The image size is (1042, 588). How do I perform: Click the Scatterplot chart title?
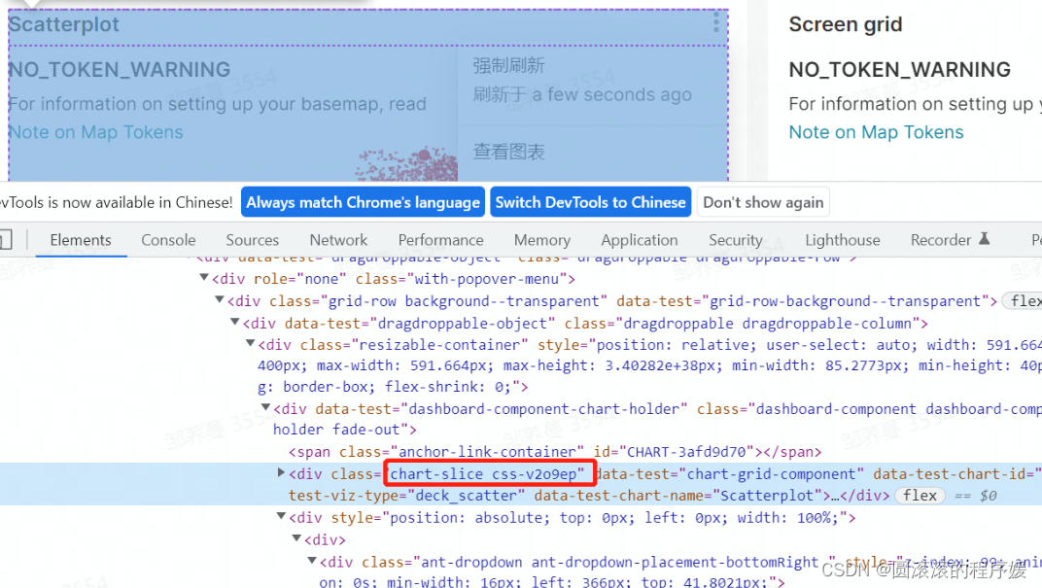click(x=64, y=24)
